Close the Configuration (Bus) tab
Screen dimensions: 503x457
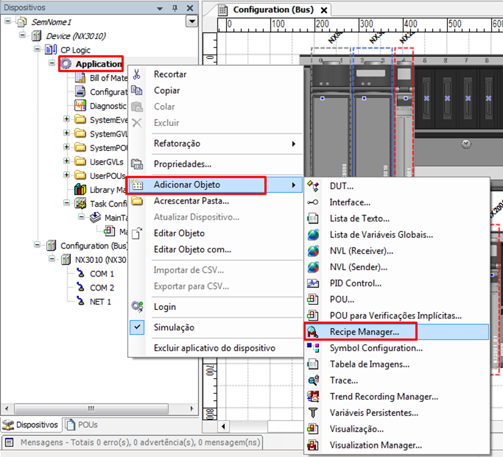point(324,10)
